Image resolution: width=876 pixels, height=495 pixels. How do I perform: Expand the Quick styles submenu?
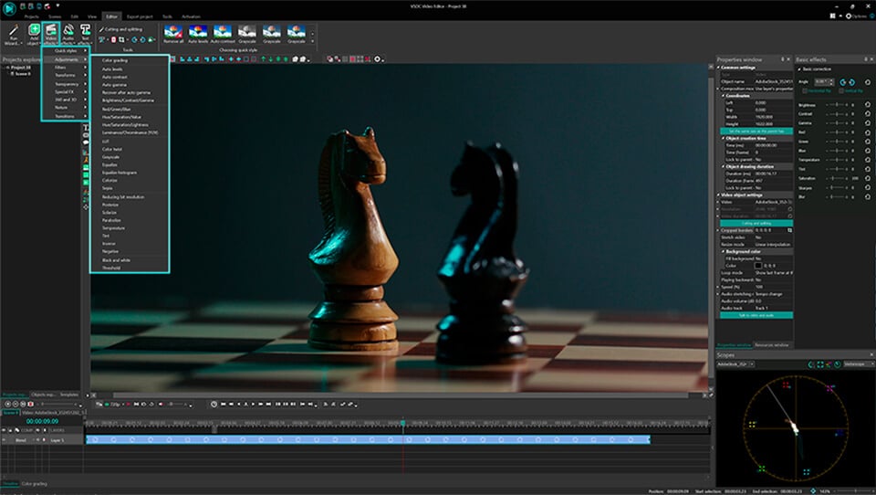(x=66, y=51)
